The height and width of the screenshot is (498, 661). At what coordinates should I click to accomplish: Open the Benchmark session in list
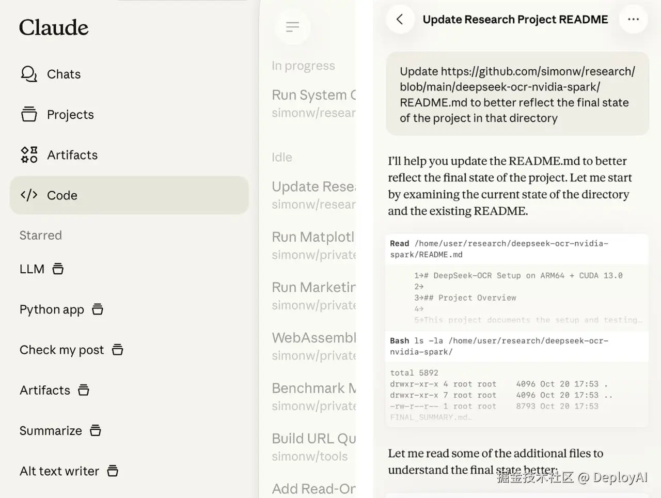coord(314,396)
